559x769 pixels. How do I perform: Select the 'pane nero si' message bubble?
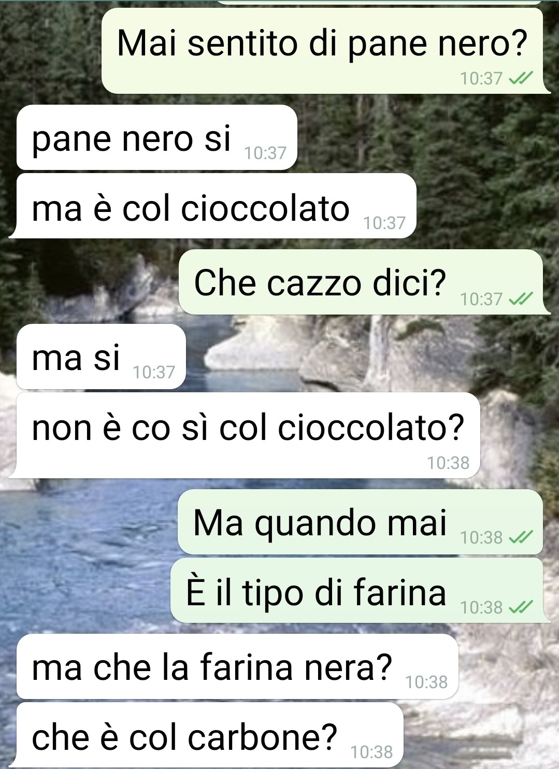click(x=156, y=137)
